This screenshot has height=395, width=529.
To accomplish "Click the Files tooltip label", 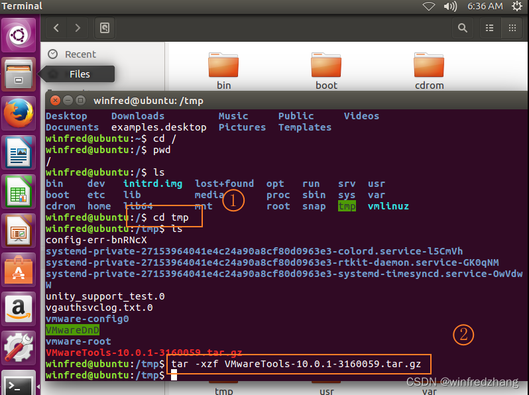I will pyautogui.click(x=80, y=74).
